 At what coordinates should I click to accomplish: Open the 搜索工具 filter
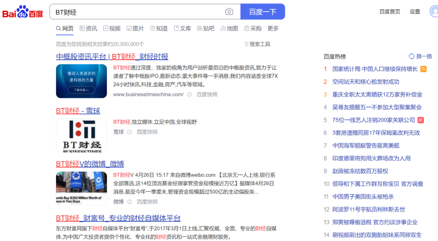257,44
